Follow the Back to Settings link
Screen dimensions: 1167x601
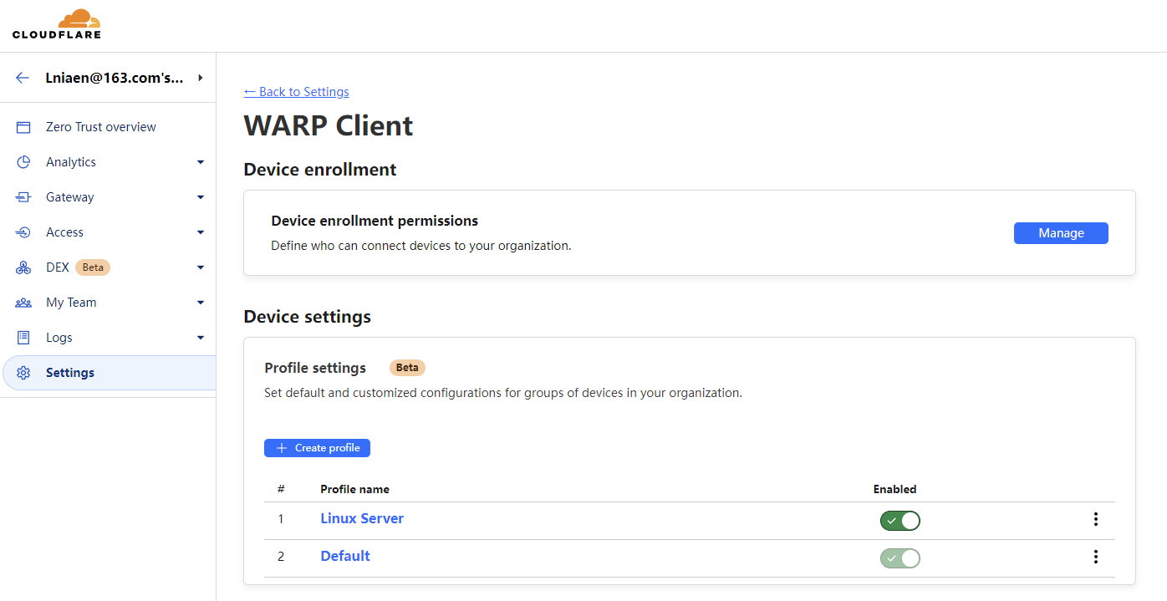(296, 92)
